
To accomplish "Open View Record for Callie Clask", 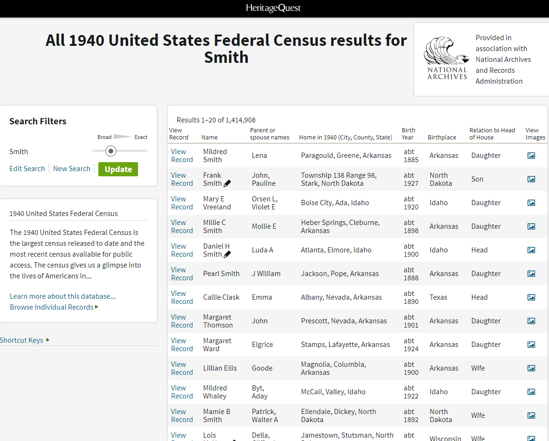I will [182, 297].
